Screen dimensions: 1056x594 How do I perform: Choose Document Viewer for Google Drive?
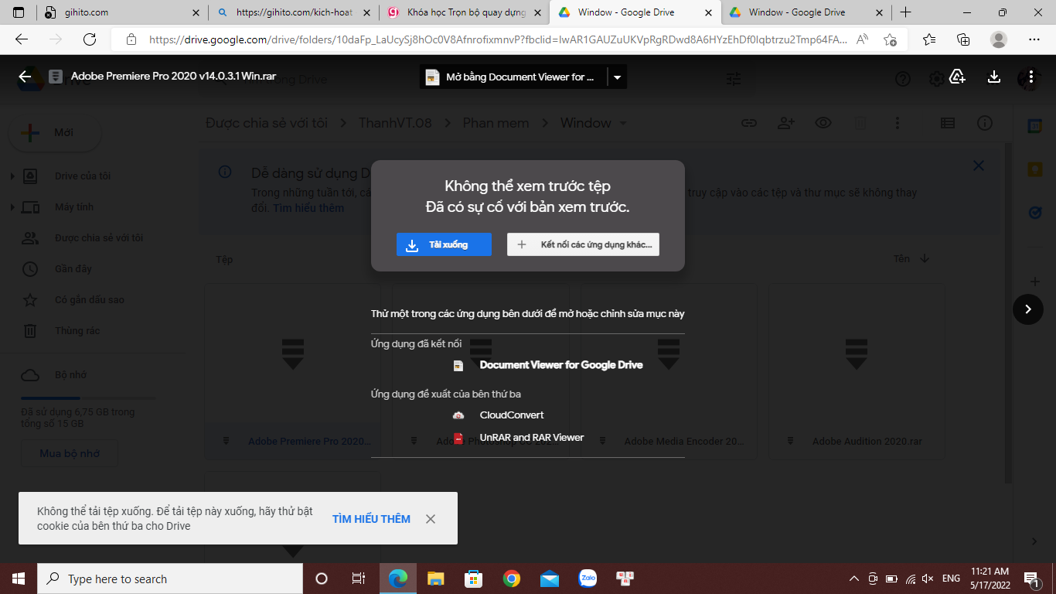561,365
